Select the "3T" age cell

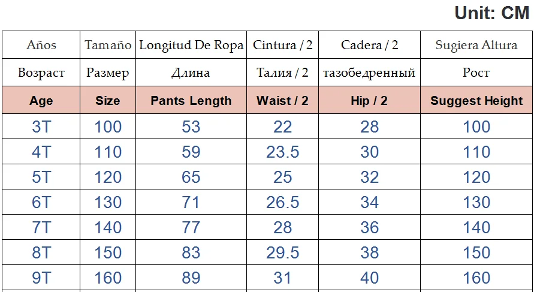coord(41,127)
